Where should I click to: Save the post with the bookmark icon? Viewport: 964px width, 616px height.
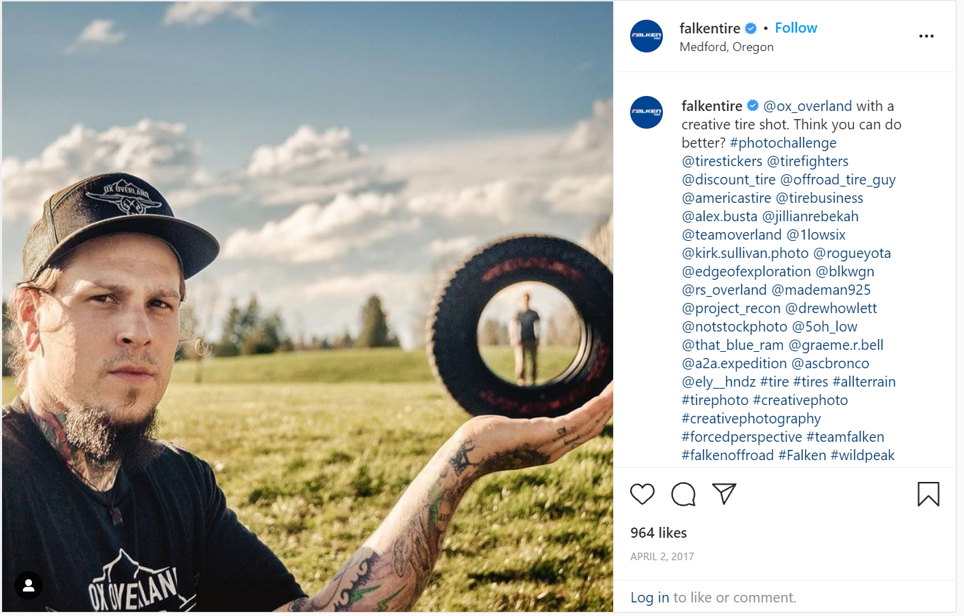point(928,494)
